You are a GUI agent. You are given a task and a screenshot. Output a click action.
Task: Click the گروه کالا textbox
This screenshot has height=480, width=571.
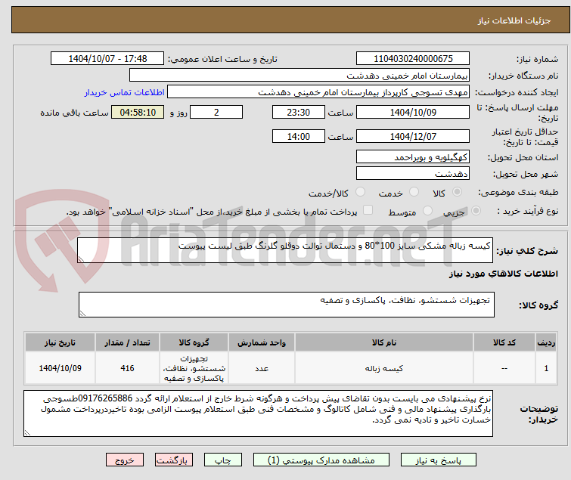(x=286, y=305)
